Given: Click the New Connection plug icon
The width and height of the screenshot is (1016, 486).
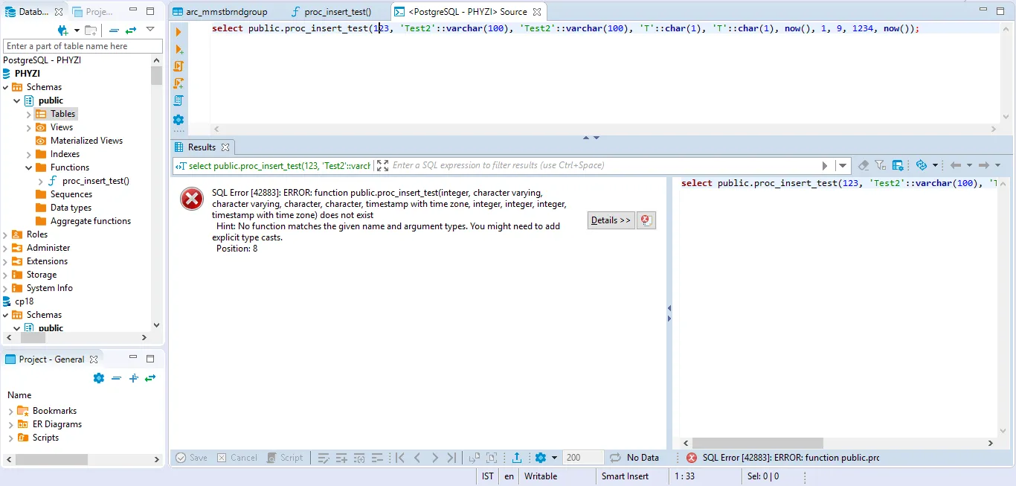Looking at the screenshot, I should click(62, 30).
